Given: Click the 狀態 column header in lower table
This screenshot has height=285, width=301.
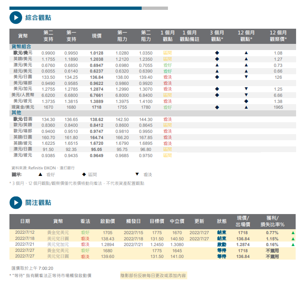Looking at the screenshot, I should point(221,221).
